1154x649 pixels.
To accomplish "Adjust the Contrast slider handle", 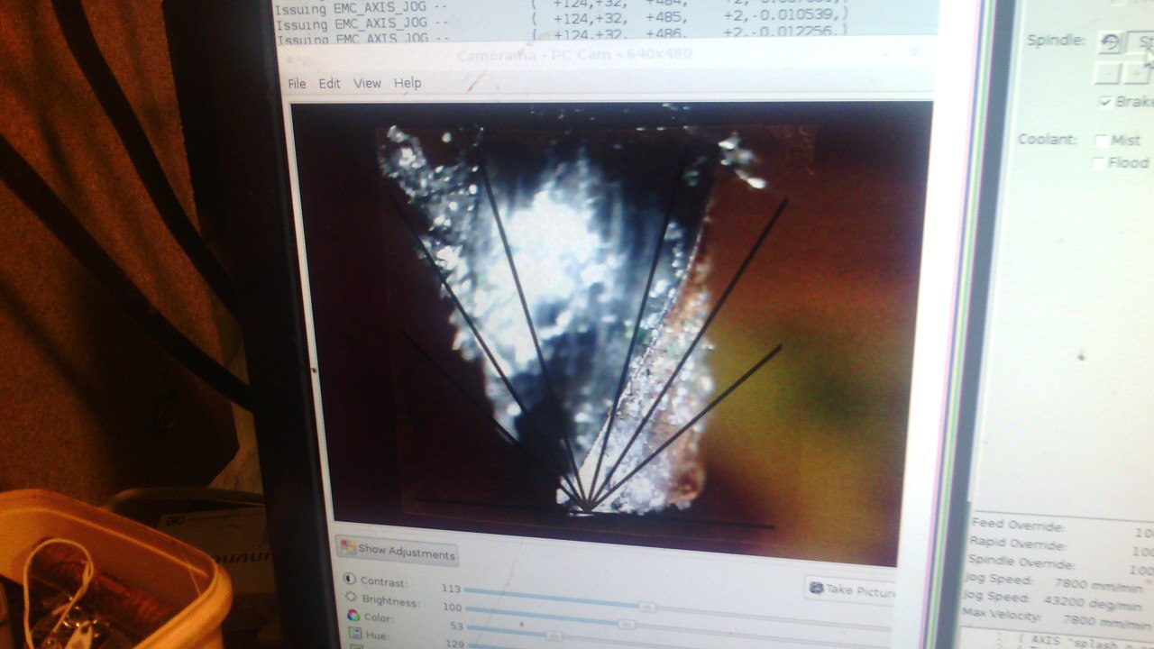I will click(646, 606).
